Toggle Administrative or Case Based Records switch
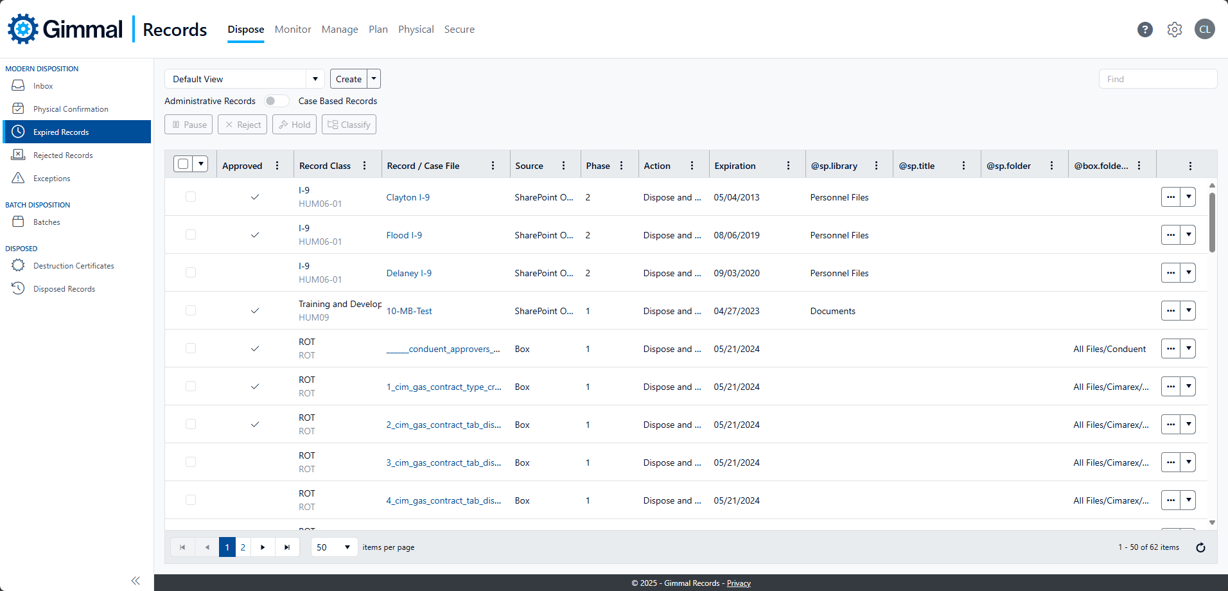The image size is (1228, 591). click(277, 101)
